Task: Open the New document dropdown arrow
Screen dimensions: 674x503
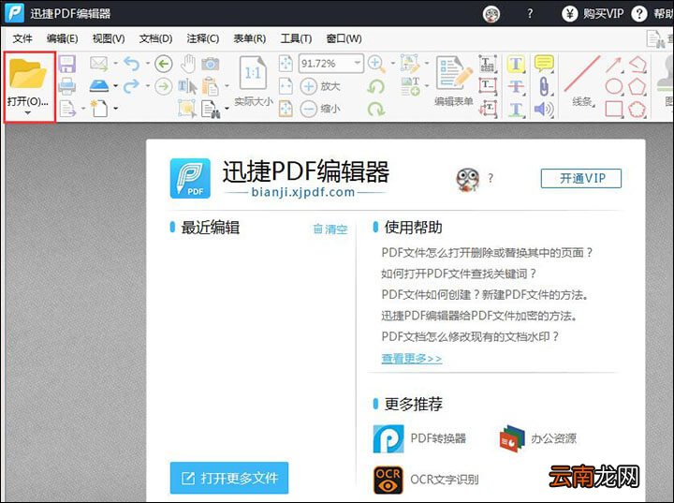Action: 116,109
